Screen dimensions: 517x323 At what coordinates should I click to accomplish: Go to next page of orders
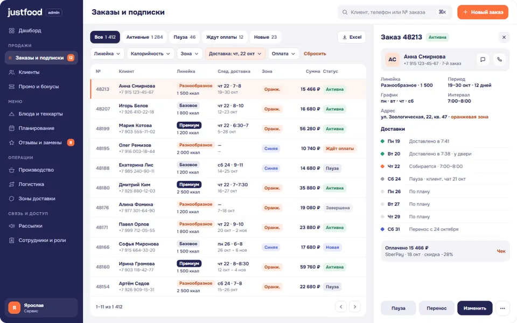(x=355, y=307)
